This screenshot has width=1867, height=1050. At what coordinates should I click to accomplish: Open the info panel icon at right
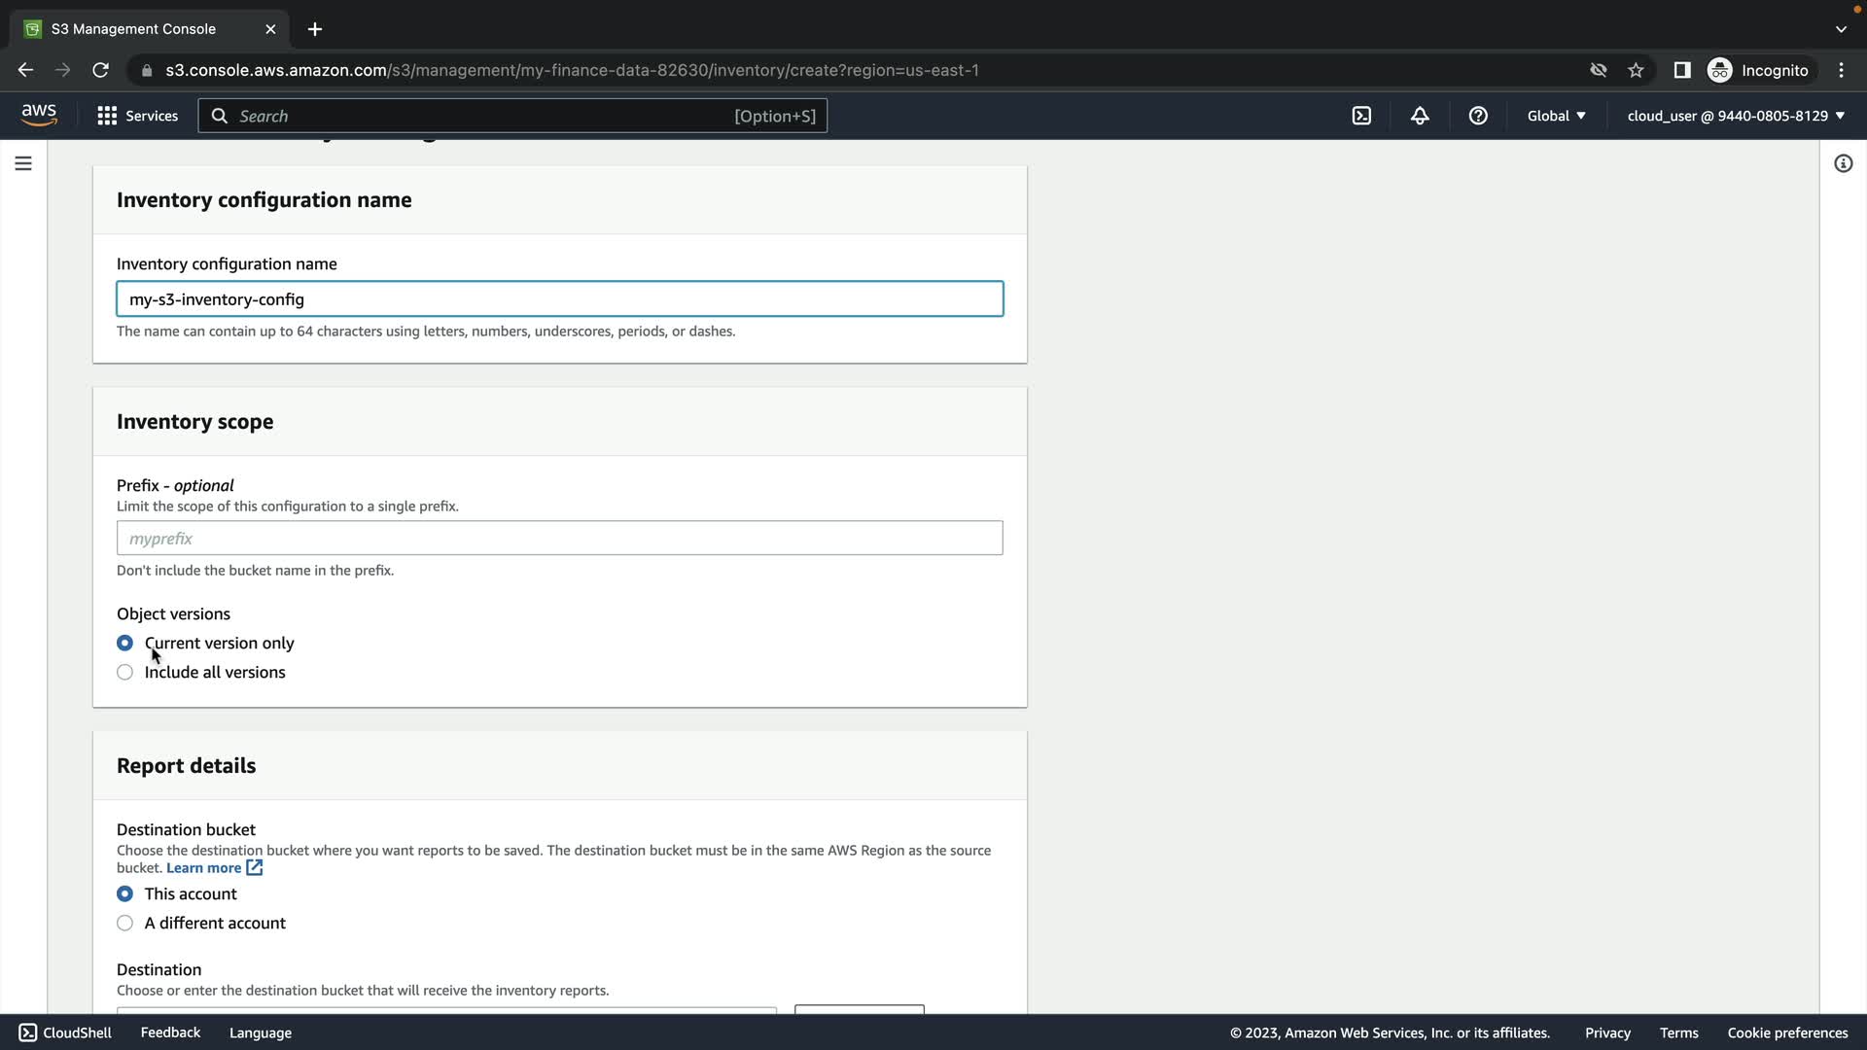pos(1843,163)
